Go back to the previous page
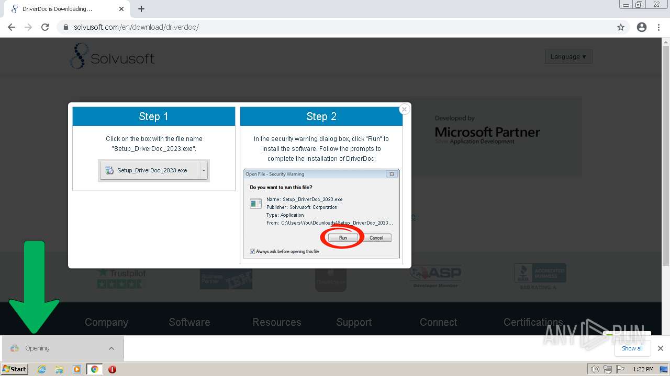Viewport: 670px width, 376px height. point(12,27)
